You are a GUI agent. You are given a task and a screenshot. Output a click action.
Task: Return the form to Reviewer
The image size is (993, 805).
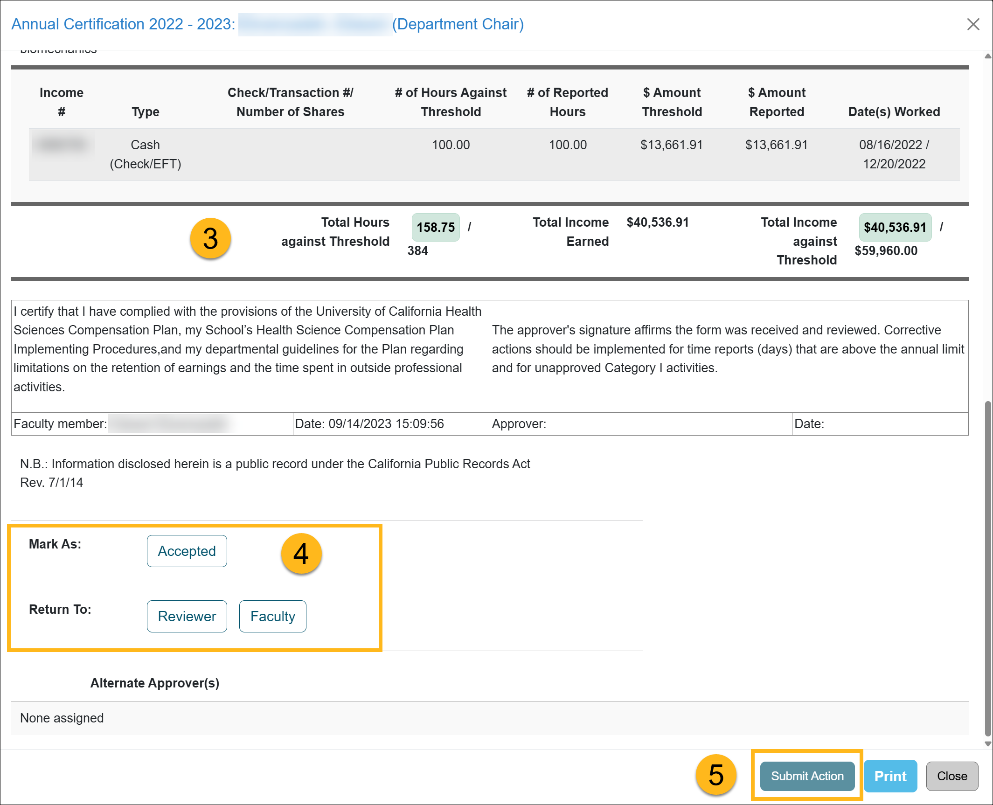(187, 616)
